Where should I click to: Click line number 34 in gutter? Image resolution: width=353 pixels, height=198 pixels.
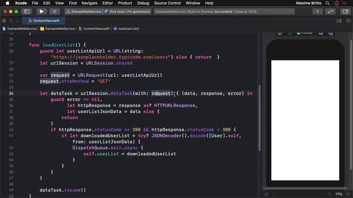pos(11,94)
